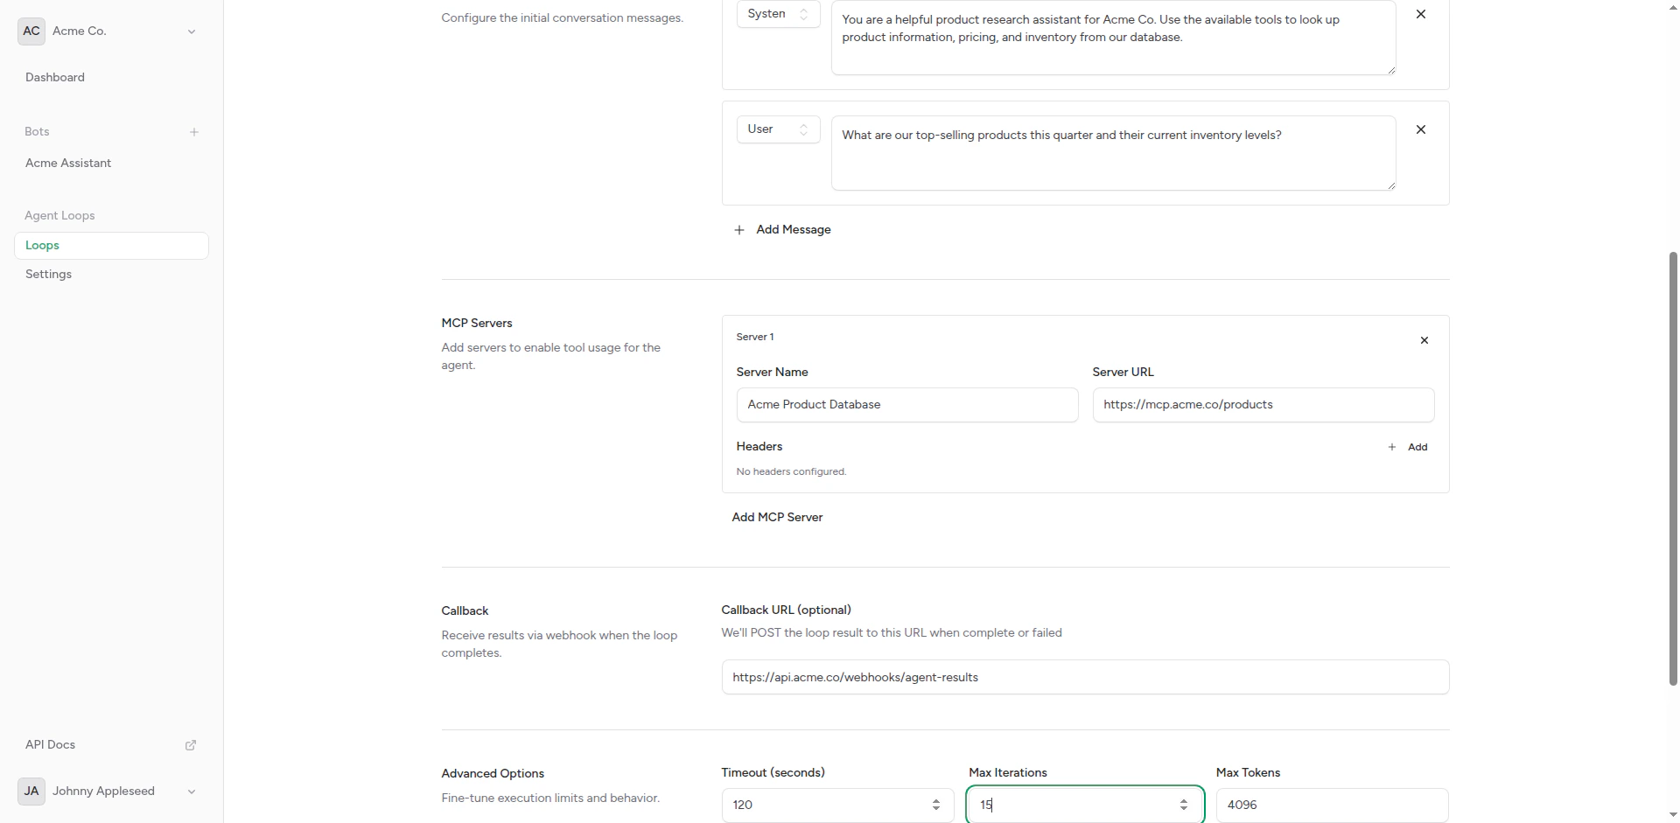Open the Settings page under Agent Loops

point(47,274)
